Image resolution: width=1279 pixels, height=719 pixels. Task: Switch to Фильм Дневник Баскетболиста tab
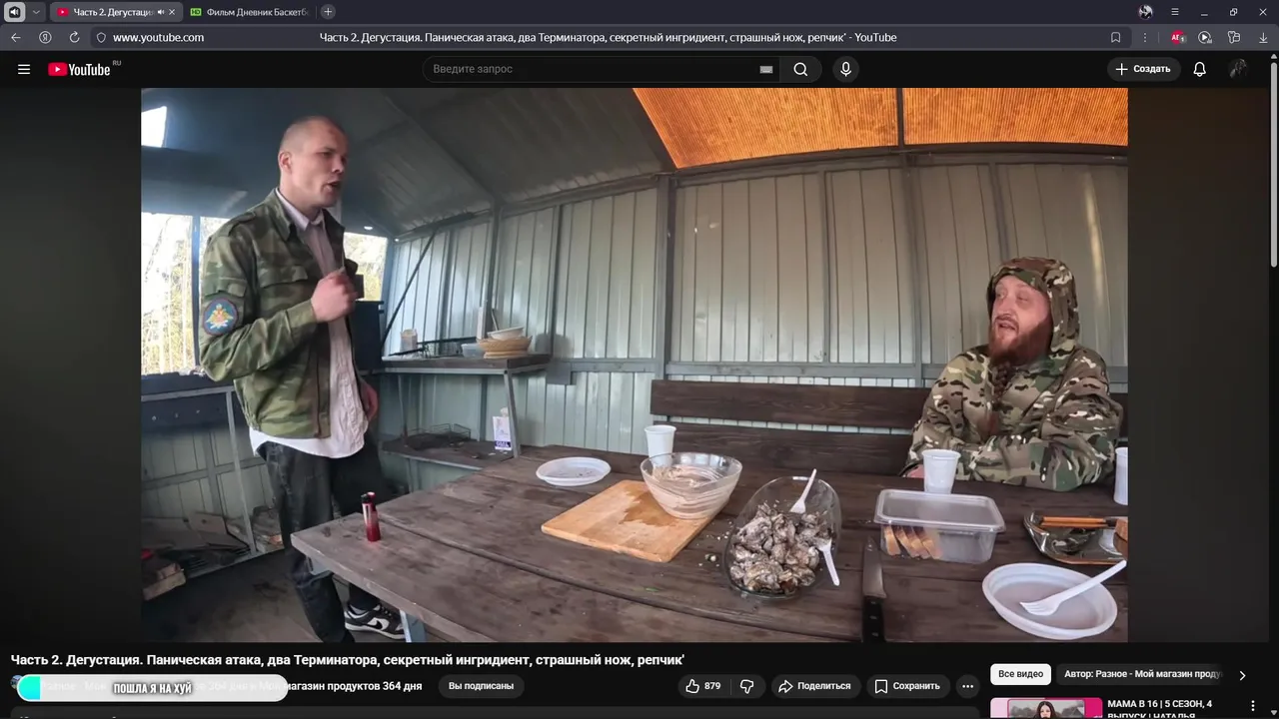point(250,12)
